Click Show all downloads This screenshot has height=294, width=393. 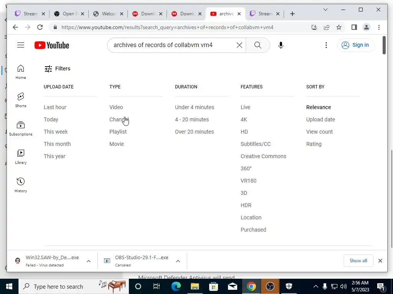click(358, 261)
